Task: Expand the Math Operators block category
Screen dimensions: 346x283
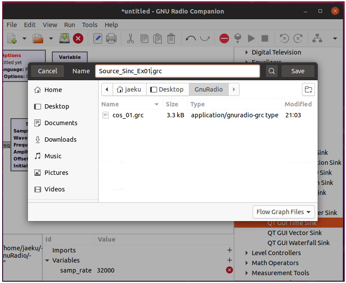Action: pos(247,263)
